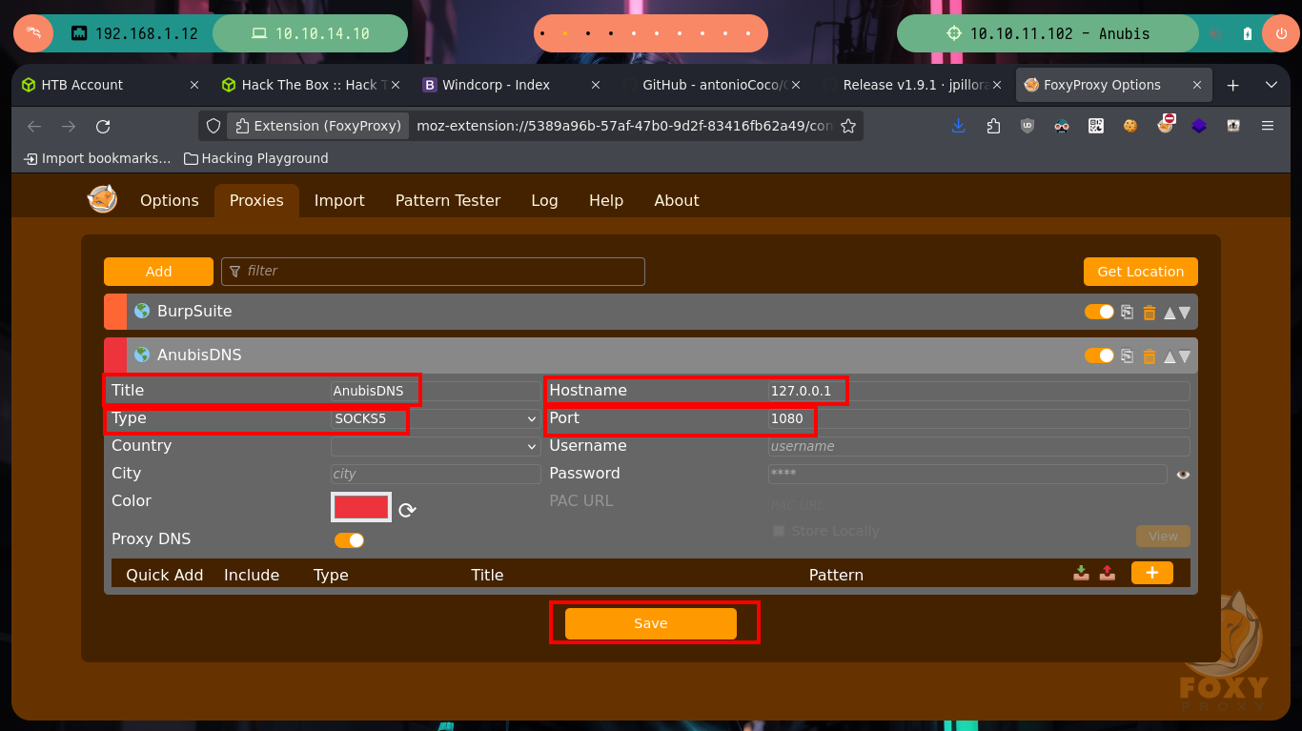Screen dimensions: 1302x731
Task: Move BurpSuite proxy down
Action: tap(1185, 313)
